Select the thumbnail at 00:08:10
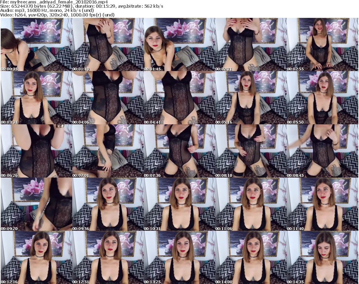 coord(251,151)
